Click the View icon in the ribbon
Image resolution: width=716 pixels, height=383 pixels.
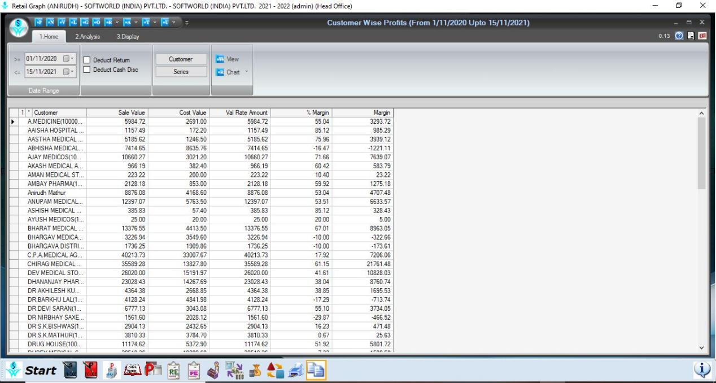tap(220, 59)
